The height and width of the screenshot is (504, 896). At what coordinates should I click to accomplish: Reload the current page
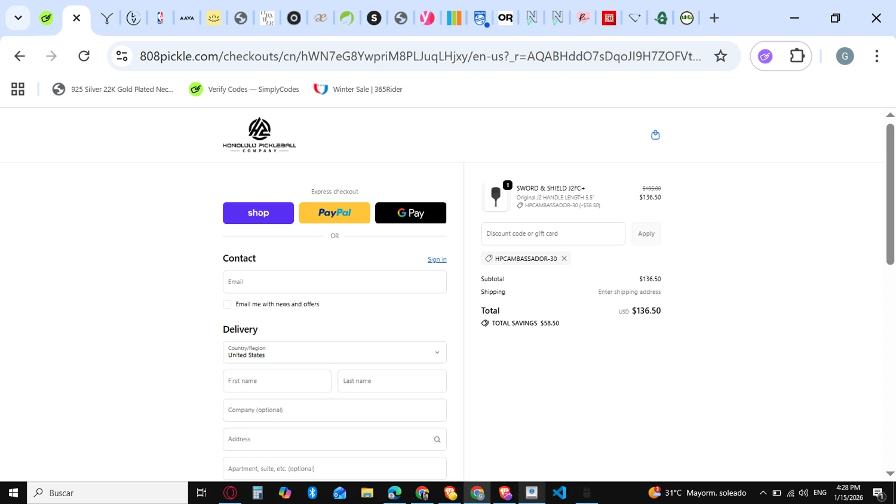84,56
